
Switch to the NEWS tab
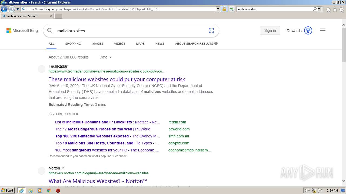(x=160, y=44)
